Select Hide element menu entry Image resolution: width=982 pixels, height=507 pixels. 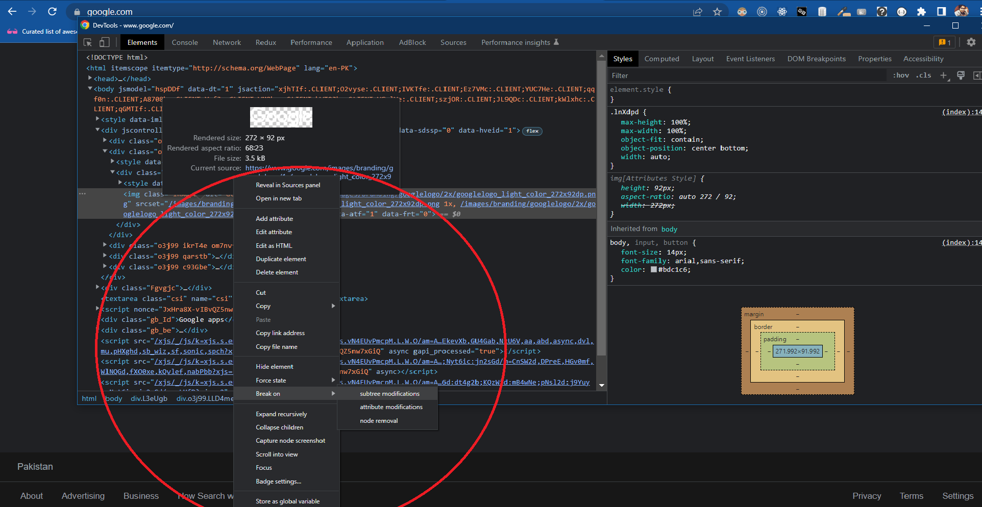[286, 367]
